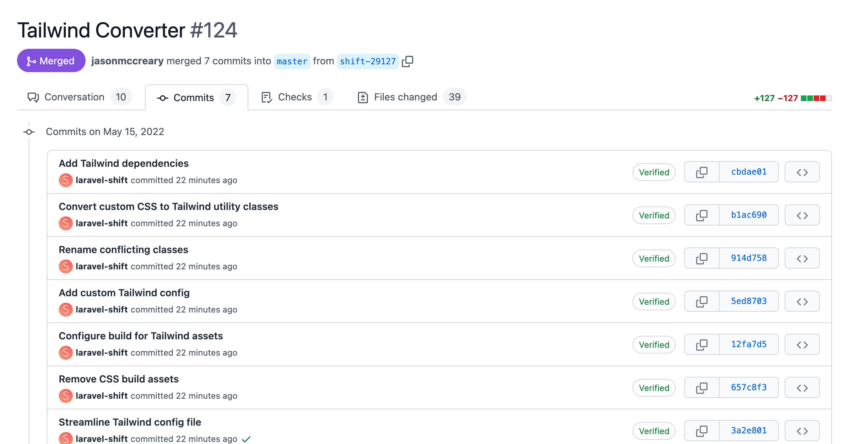Open commit hash 5ed8703

click(749, 301)
